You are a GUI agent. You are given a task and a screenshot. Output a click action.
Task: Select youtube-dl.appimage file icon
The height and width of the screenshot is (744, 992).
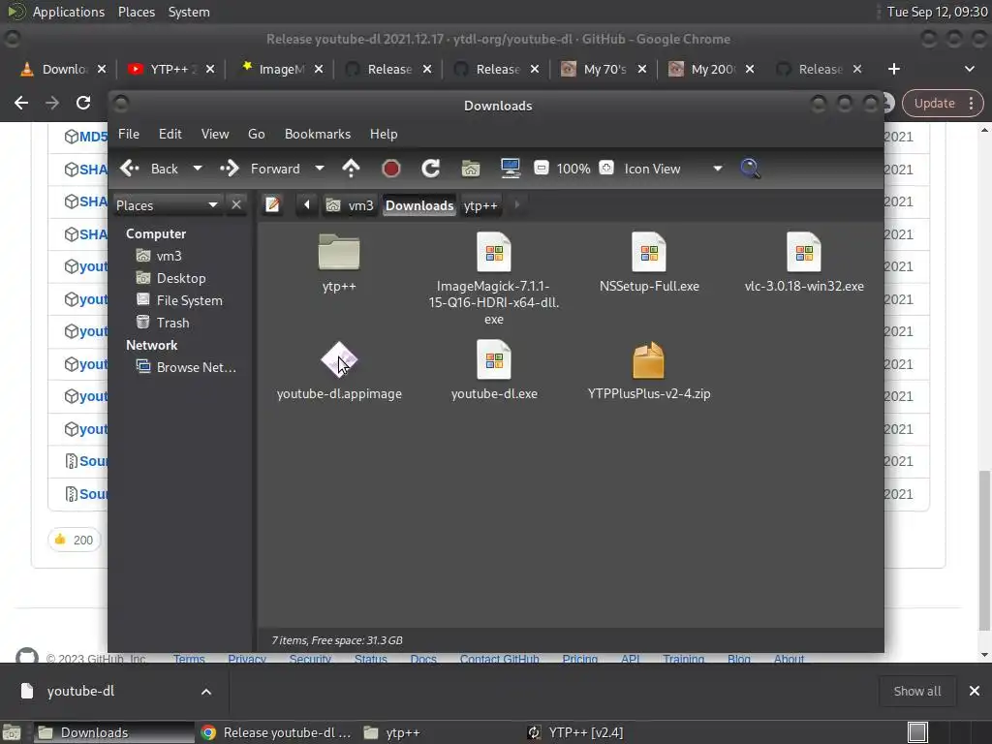click(339, 360)
